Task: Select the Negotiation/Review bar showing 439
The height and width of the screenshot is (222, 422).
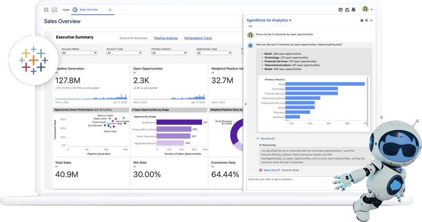Action: point(170,143)
